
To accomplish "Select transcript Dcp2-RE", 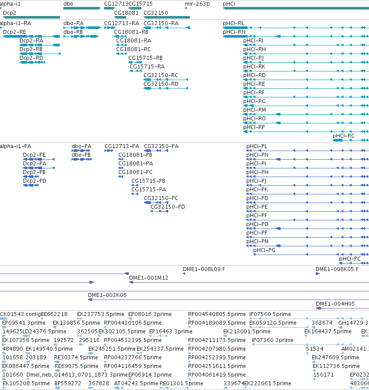I will tap(14, 32).
